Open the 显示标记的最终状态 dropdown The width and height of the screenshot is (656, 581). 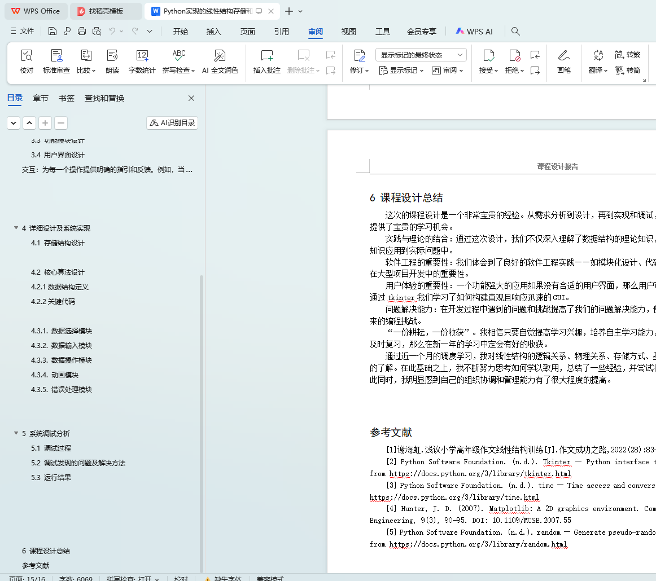(x=421, y=55)
